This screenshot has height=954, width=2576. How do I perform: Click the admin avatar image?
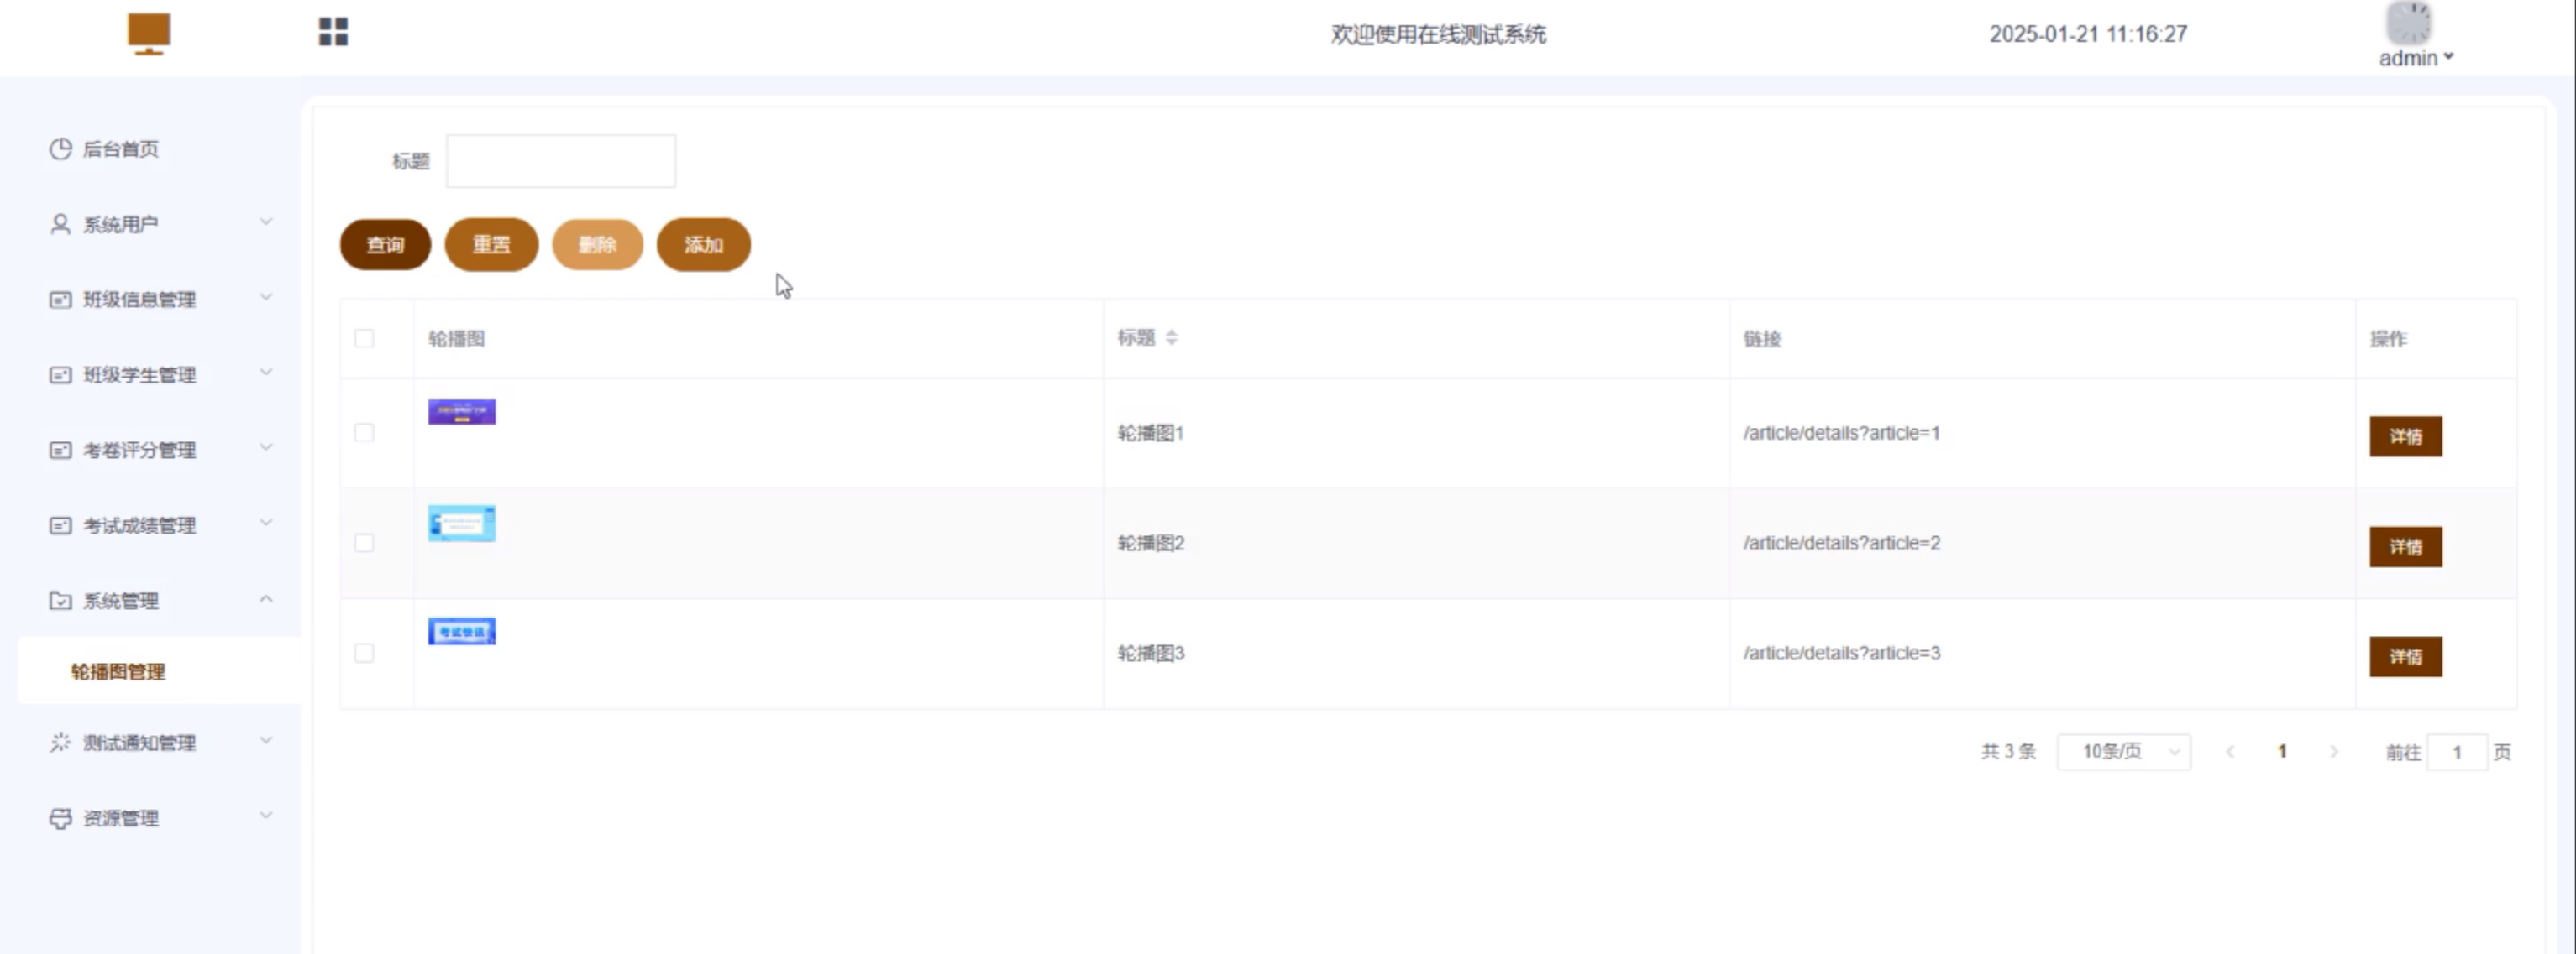(2408, 23)
